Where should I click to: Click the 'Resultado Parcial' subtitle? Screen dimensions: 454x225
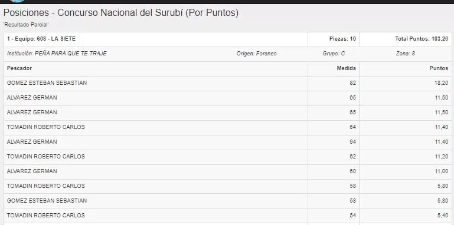pyautogui.click(x=26, y=25)
